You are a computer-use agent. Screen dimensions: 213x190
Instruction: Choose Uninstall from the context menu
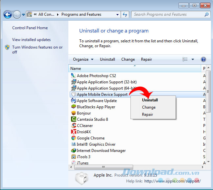click(x=150, y=100)
